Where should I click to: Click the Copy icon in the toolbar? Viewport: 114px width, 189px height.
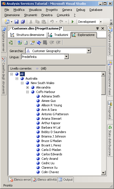tap(37, 22)
